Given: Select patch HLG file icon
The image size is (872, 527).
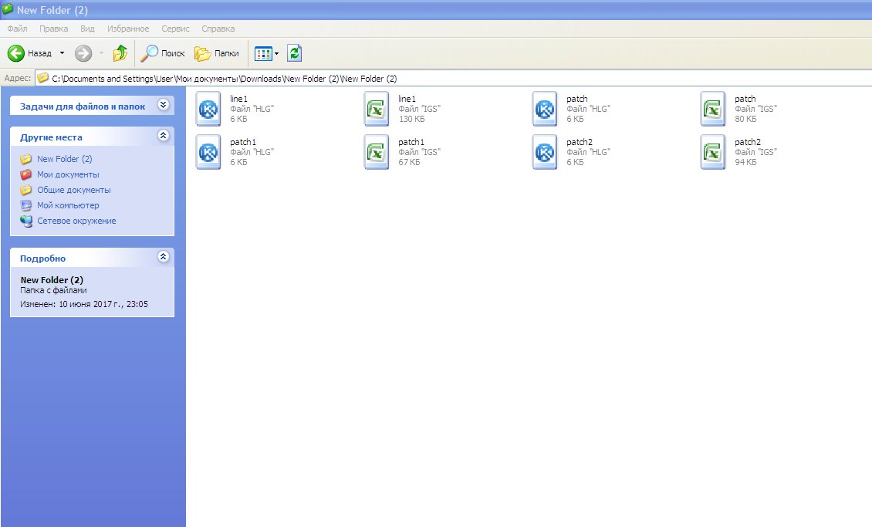Looking at the screenshot, I should 545,109.
